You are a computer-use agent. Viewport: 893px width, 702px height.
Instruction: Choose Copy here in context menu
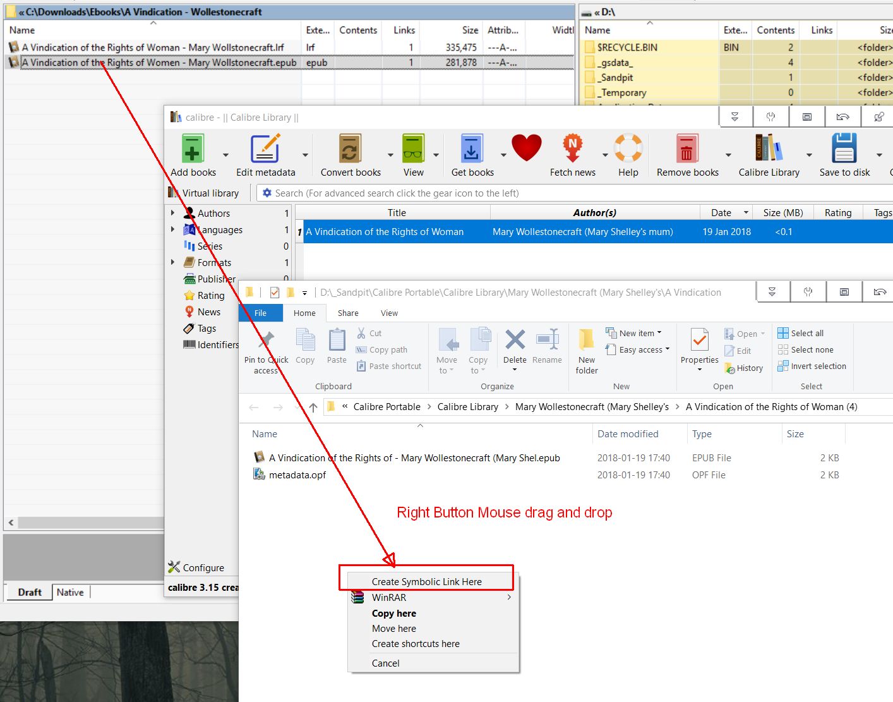click(x=394, y=613)
